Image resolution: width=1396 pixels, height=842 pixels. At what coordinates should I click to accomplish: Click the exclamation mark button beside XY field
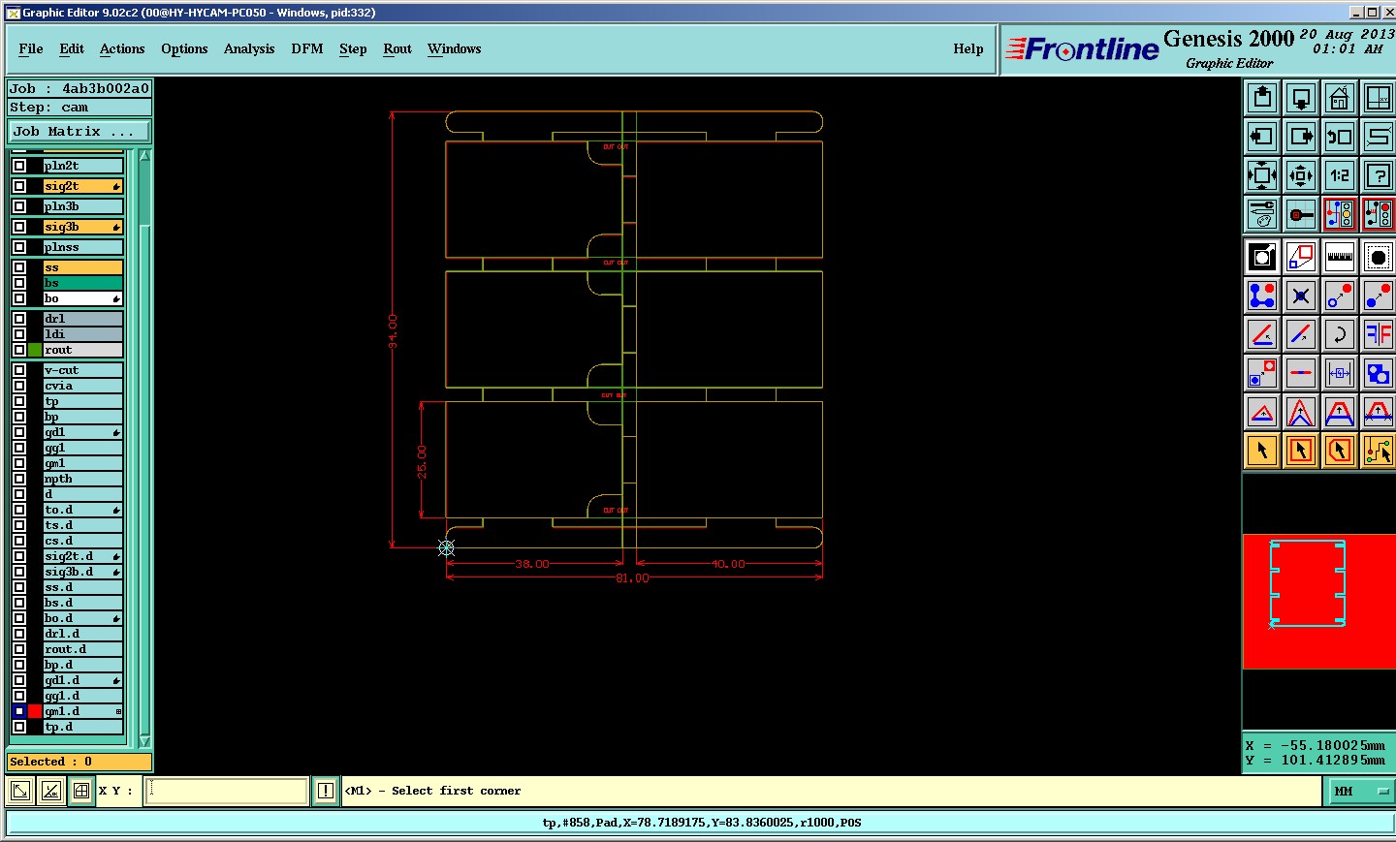click(326, 791)
